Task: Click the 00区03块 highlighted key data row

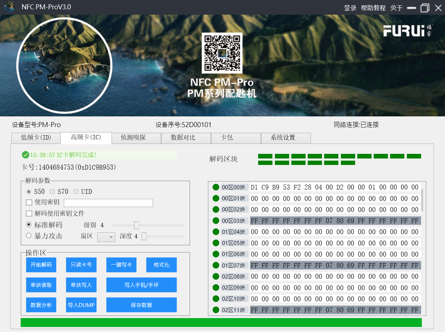Action: [335, 221]
